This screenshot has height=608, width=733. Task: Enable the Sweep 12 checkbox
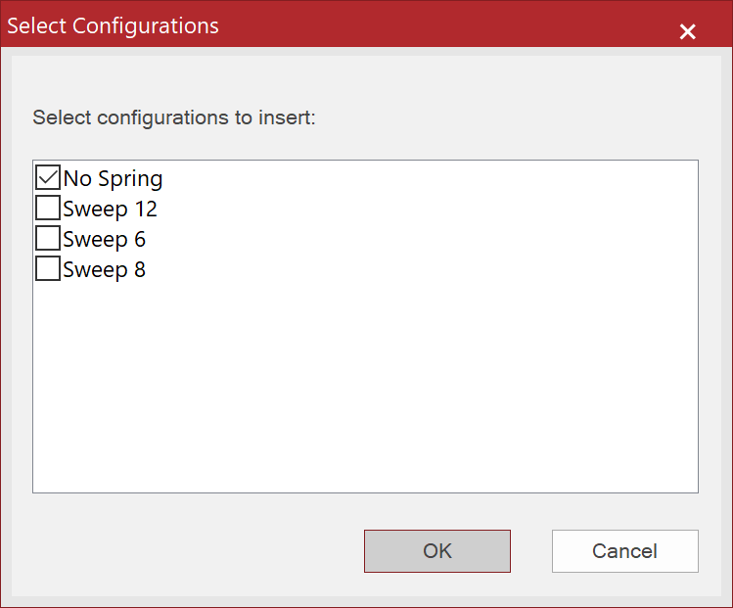pyautogui.click(x=48, y=208)
